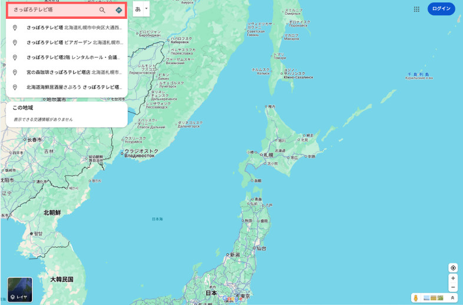Expand imagery strip with double chevron
463x305 pixels.
point(452,298)
